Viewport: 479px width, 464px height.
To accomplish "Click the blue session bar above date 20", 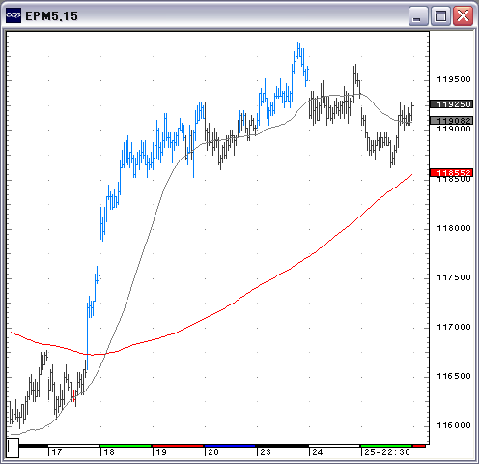I will (x=230, y=446).
